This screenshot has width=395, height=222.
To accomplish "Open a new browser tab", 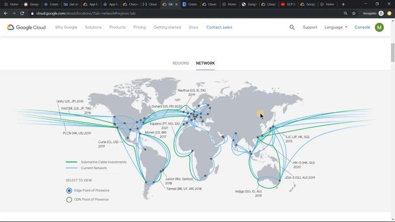I will pyautogui.click(x=343, y=4).
